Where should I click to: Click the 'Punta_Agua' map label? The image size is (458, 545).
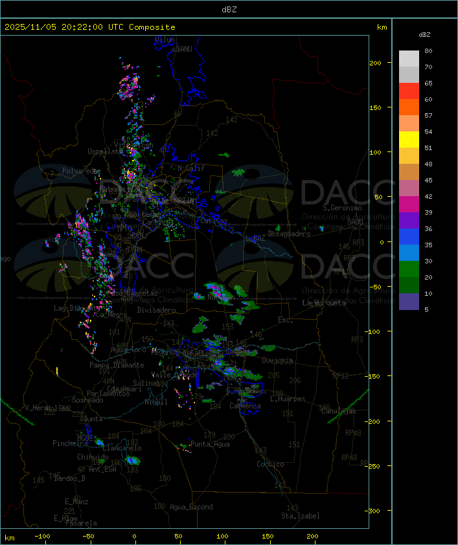click(x=210, y=444)
